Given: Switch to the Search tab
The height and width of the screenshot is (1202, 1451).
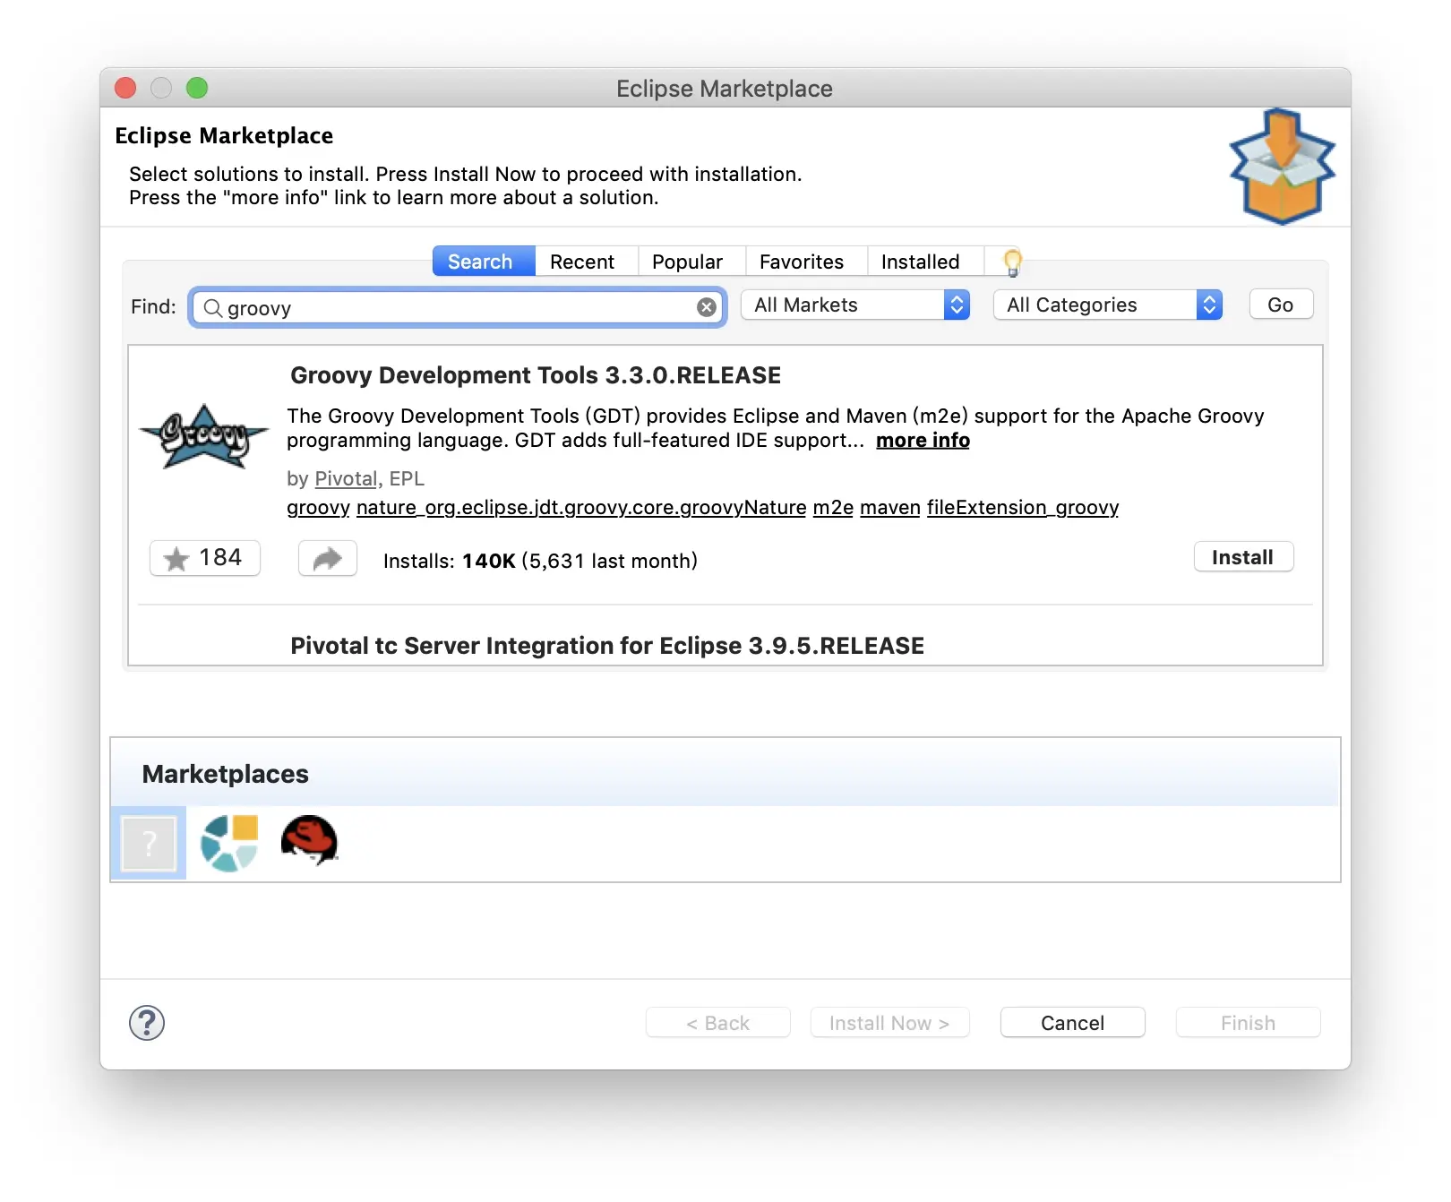Looking at the screenshot, I should [x=484, y=262].
